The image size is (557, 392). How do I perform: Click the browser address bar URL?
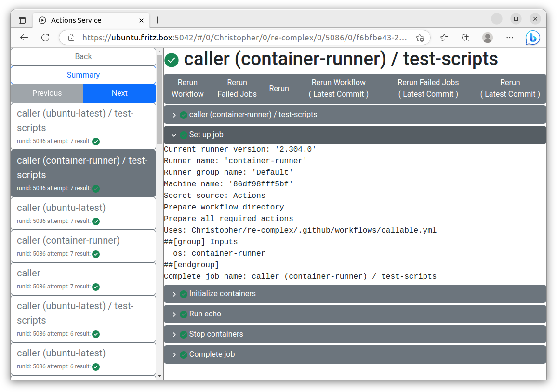[x=244, y=38]
